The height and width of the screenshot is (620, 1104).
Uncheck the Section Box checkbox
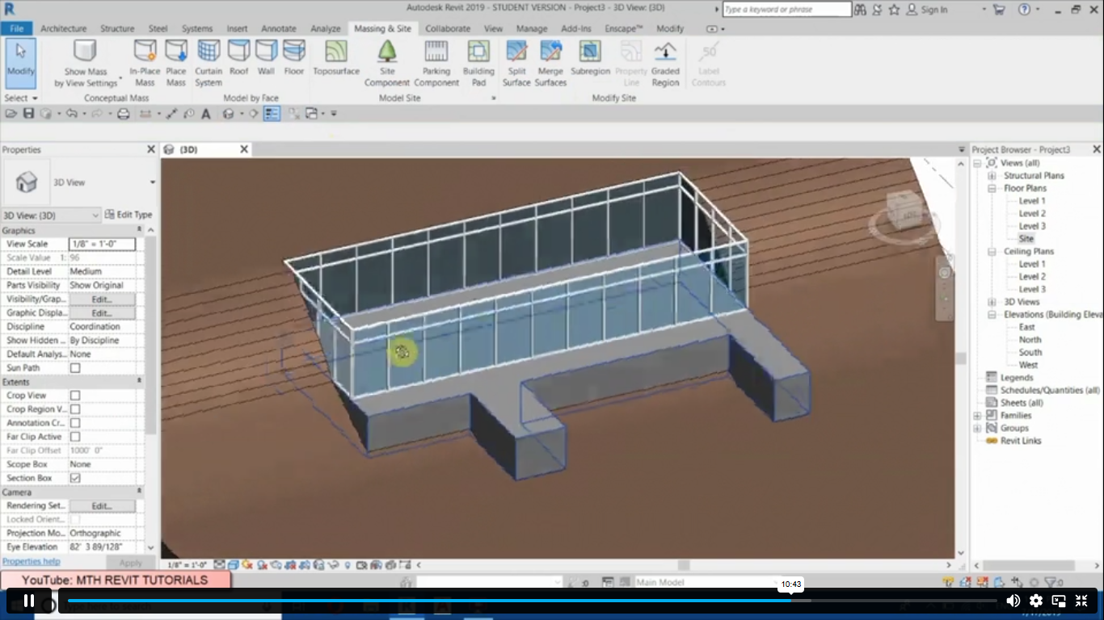[x=75, y=478]
